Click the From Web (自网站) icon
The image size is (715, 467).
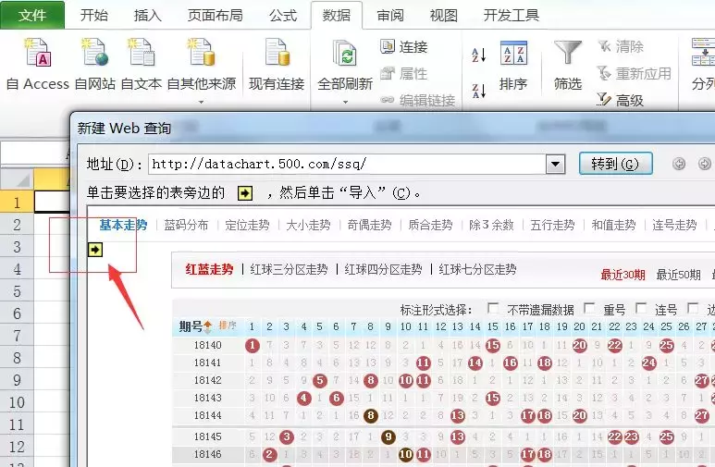pos(95,53)
